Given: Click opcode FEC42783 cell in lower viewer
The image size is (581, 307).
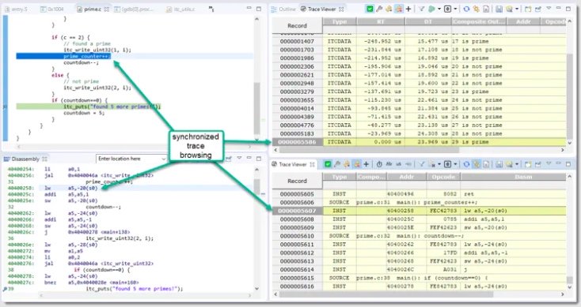Looking at the screenshot, I should [443, 211].
